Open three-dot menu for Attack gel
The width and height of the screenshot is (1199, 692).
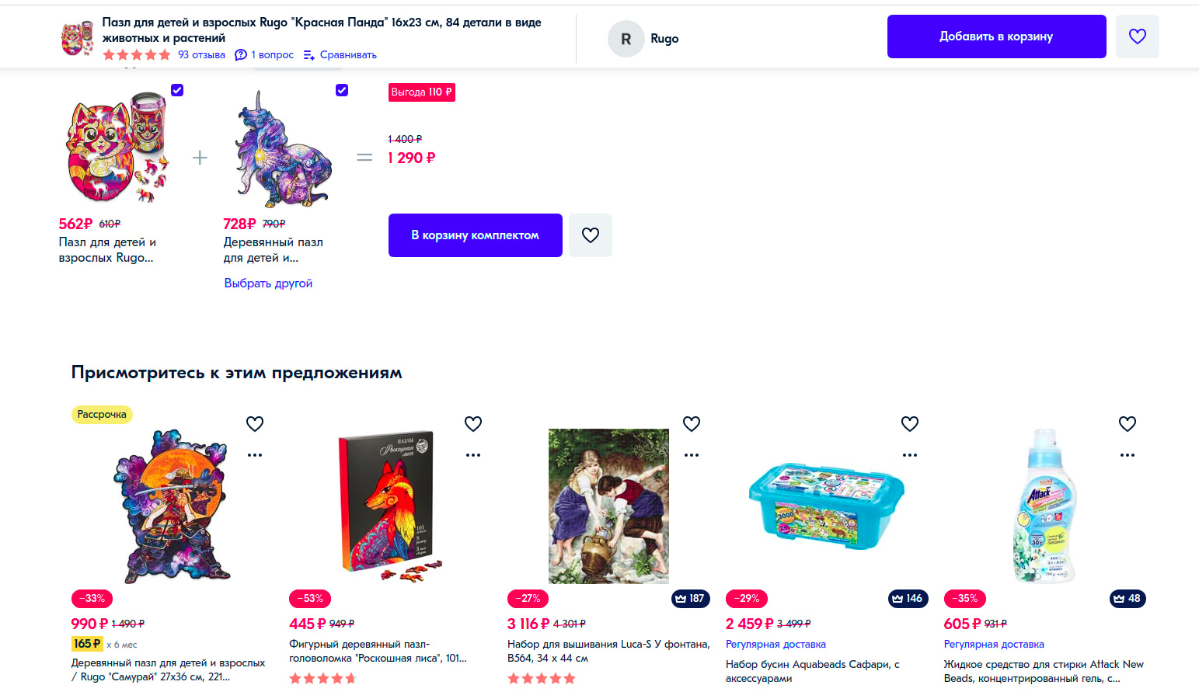coord(1128,455)
